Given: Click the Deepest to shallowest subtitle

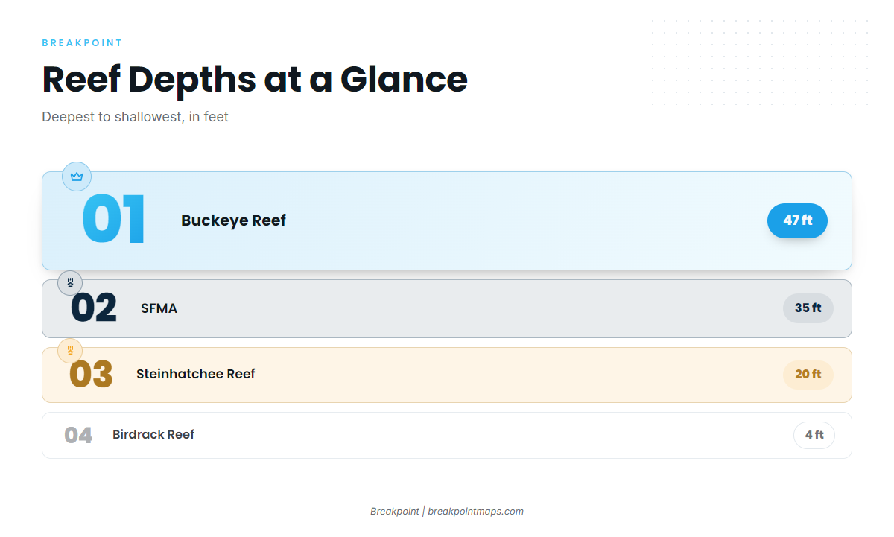Looking at the screenshot, I should tap(135, 117).
